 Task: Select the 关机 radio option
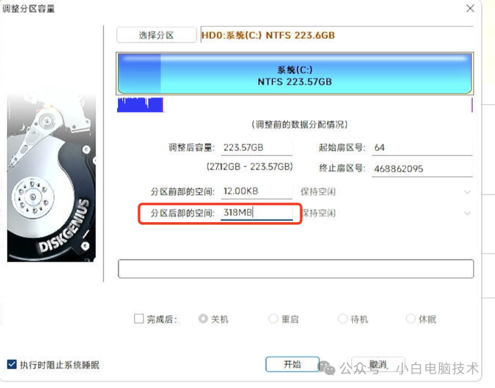[203, 319]
